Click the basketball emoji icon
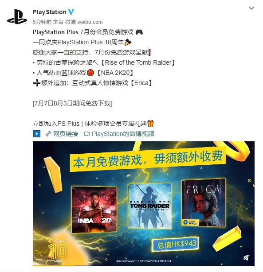This screenshot has width=263, height=272. (90, 73)
